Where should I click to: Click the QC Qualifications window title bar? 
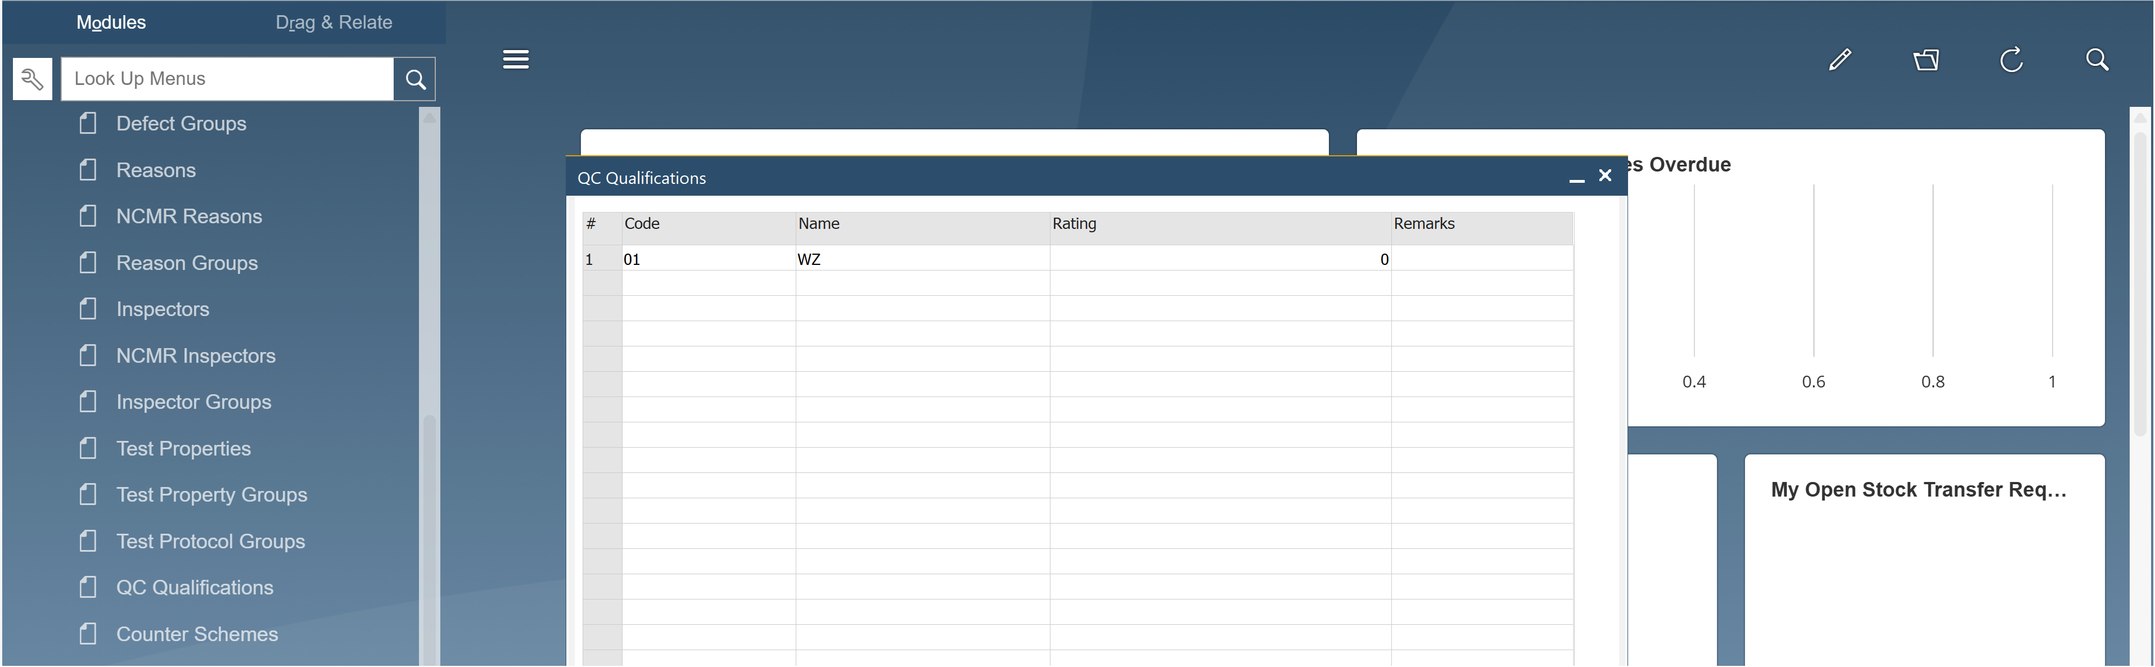1096,177
